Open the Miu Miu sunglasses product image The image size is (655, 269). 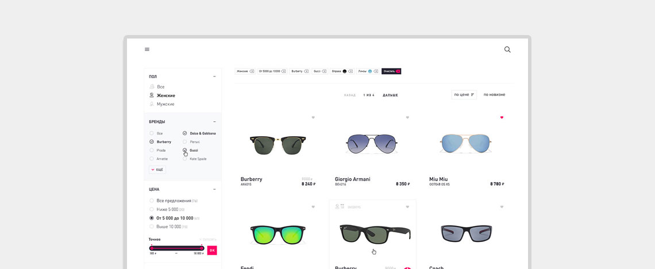465,144
